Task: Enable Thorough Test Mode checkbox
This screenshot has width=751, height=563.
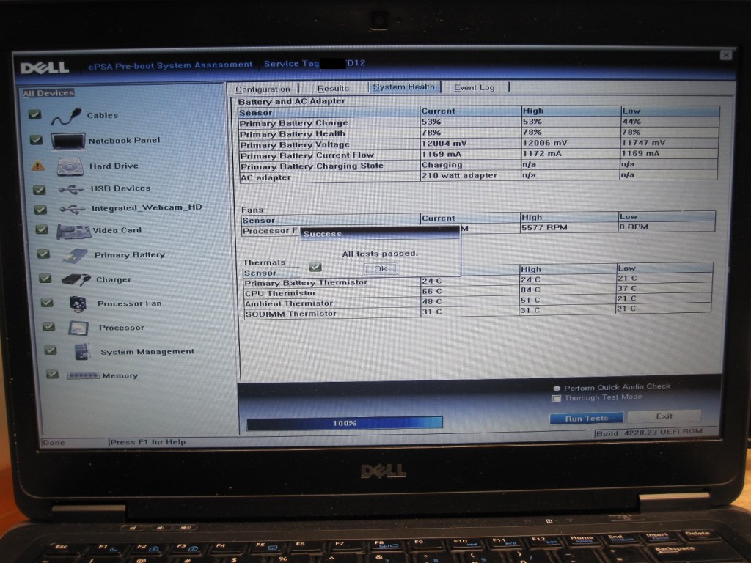Action: [x=557, y=398]
